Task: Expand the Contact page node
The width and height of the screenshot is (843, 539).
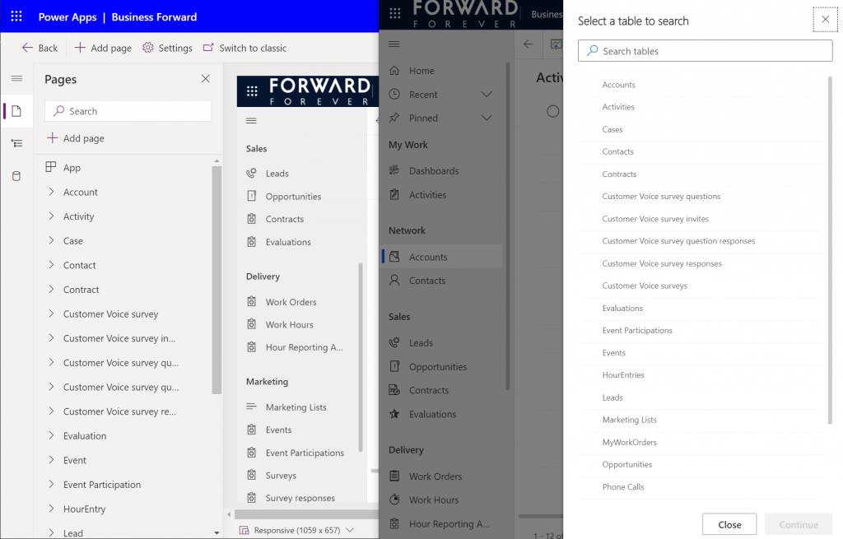Action: tap(51, 265)
